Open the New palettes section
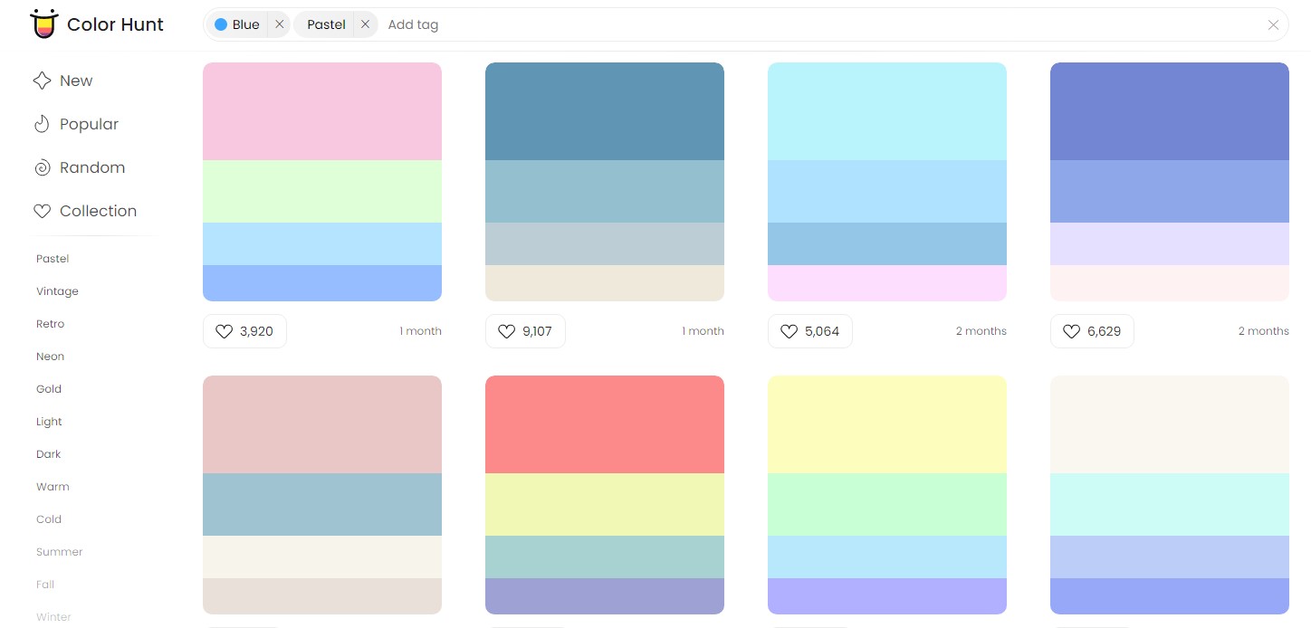 click(x=76, y=81)
